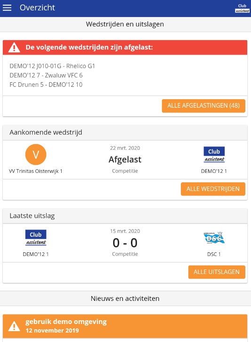251x342 pixels.
Task: View all results with Alle uitslagen
Action: point(217,272)
